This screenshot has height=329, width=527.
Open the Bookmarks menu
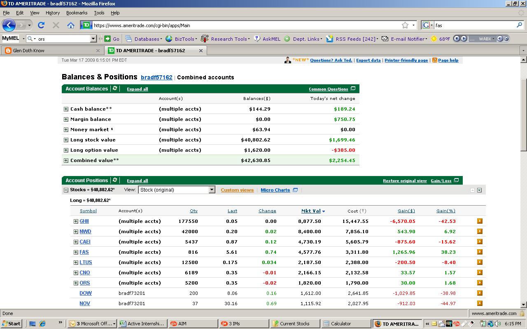pos(77,13)
